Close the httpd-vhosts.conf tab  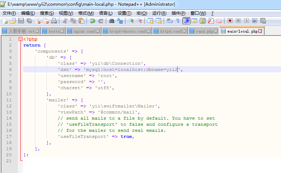pos(149,31)
